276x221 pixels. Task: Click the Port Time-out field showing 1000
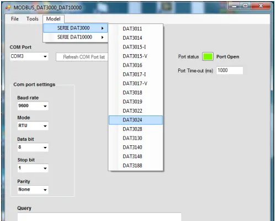pos(230,70)
